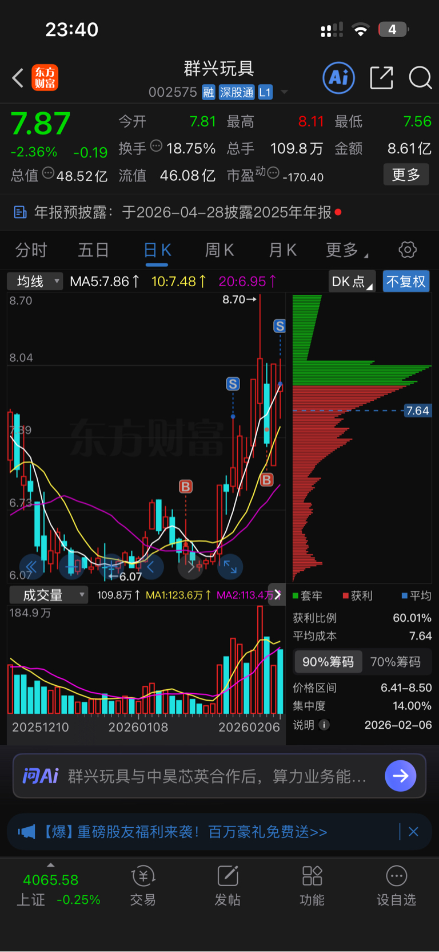Tap the 2026-02-06 chip date
This screenshot has width=439, height=952.
coord(398,725)
